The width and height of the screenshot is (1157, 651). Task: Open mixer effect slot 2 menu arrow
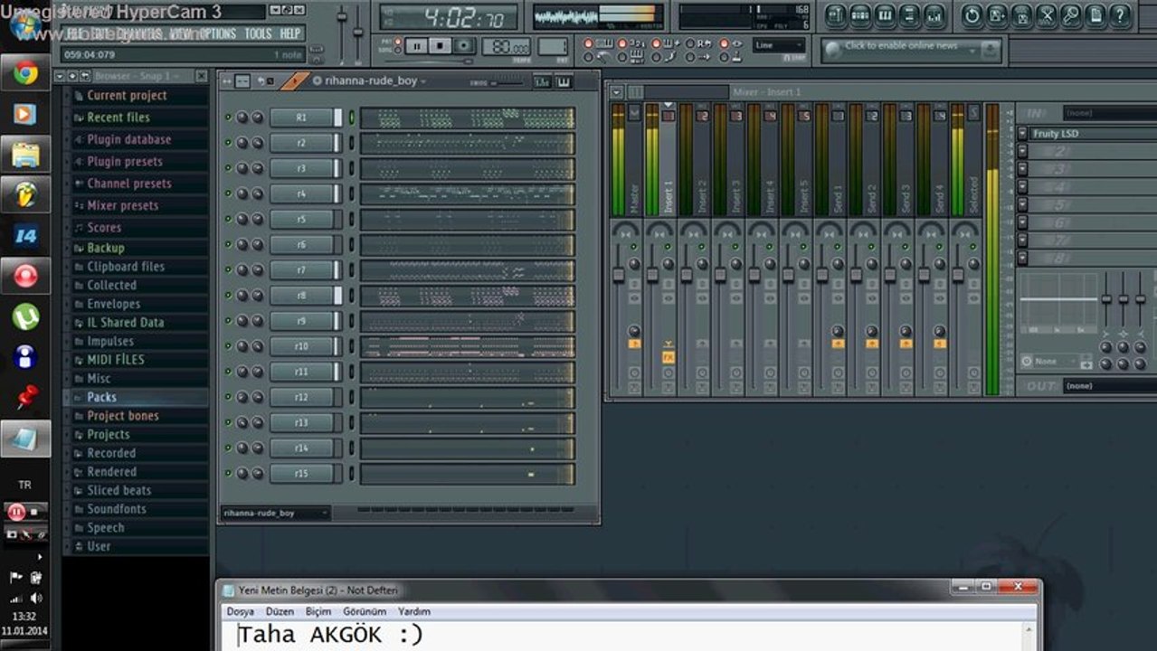(x=1022, y=151)
